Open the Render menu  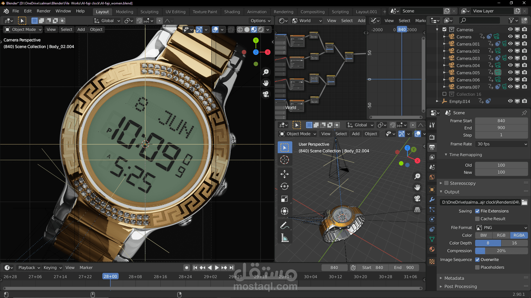(43, 11)
